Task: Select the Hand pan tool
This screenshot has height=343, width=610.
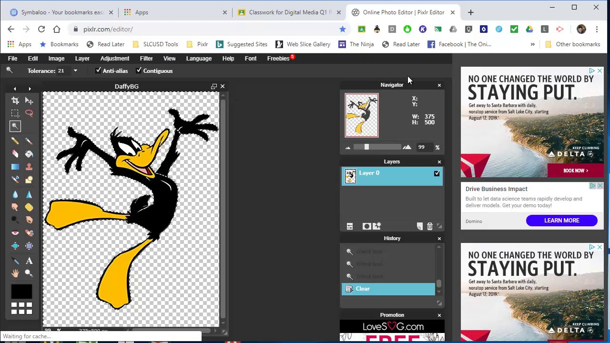Action: pyautogui.click(x=15, y=273)
